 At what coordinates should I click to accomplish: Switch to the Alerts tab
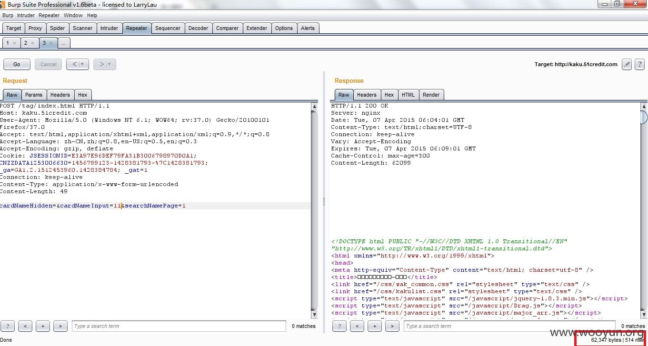(x=308, y=28)
